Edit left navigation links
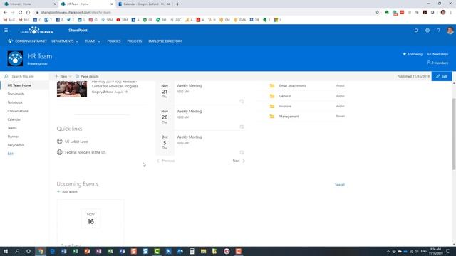The image size is (456, 256). 10,154
